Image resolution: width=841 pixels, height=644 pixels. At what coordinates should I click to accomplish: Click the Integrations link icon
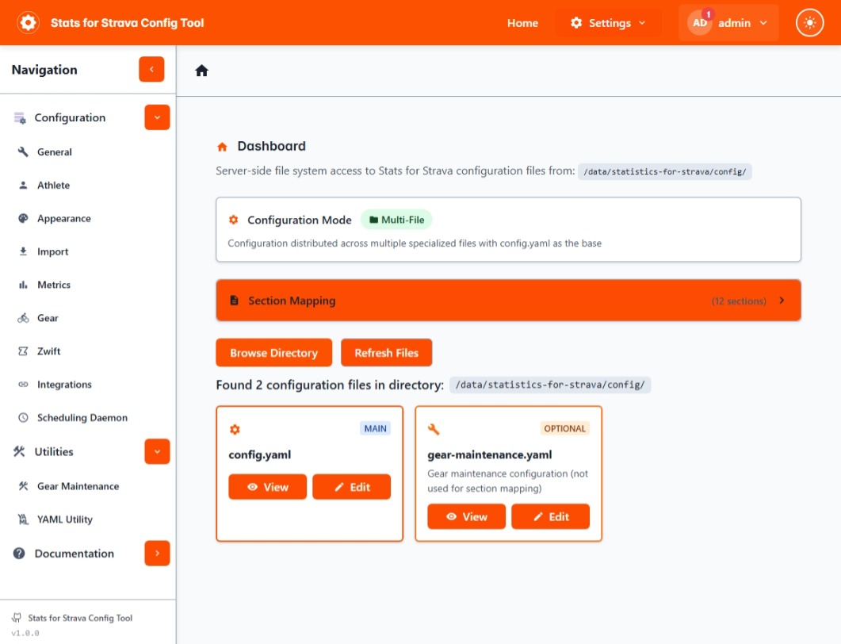[x=23, y=384]
